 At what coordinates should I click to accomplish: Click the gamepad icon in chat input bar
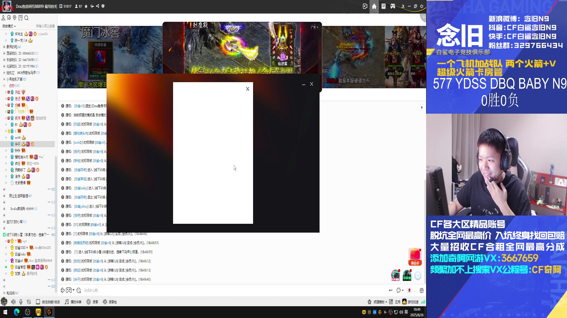point(69,291)
